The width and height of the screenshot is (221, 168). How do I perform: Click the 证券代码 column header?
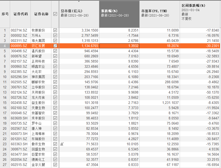(x=20, y=14)
